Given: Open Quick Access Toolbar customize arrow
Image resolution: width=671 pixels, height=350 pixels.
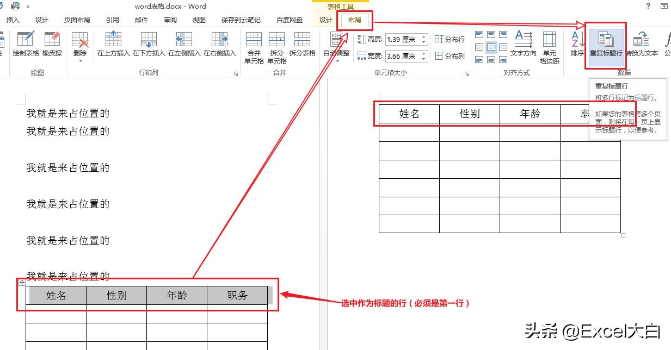Looking at the screenshot, I should coord(29,7).
